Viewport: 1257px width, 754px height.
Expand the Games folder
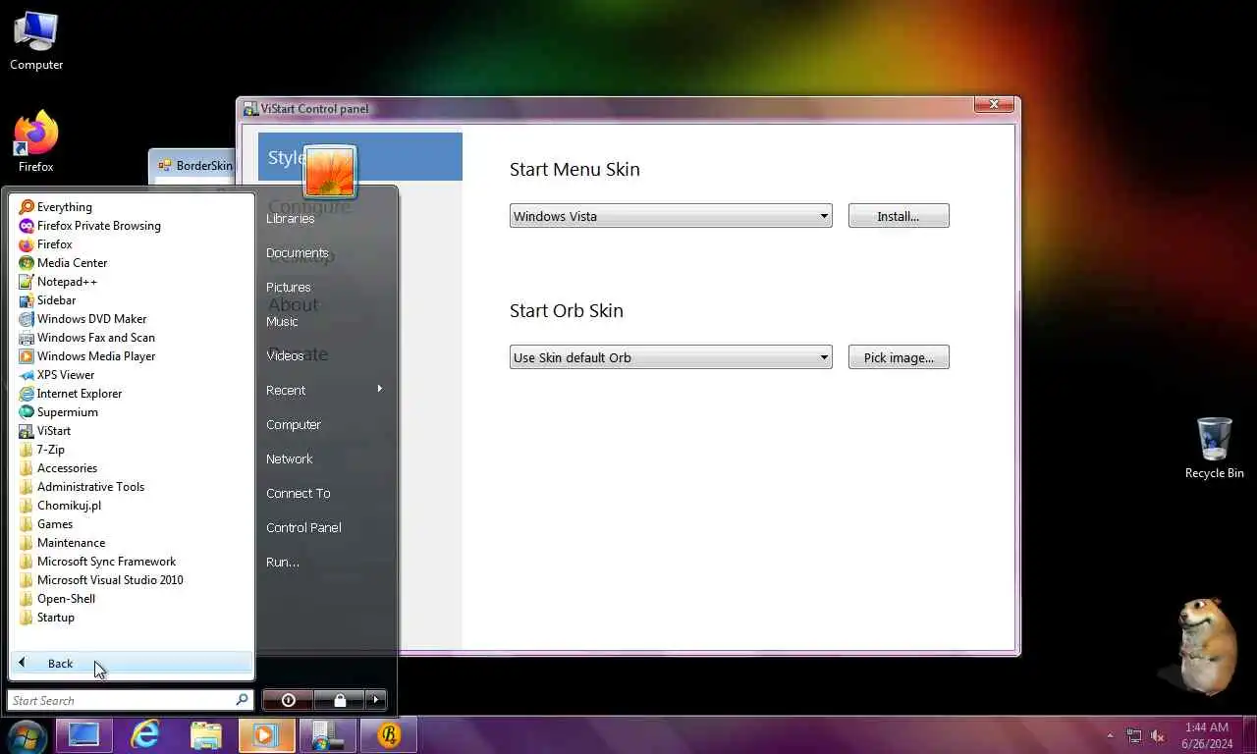click(x=46, y=524)
